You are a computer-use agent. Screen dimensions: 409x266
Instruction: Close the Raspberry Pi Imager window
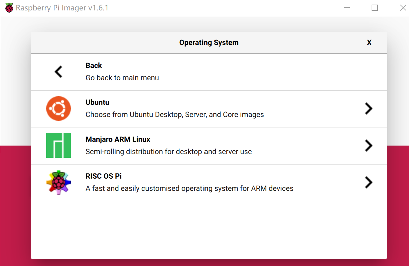403,8
